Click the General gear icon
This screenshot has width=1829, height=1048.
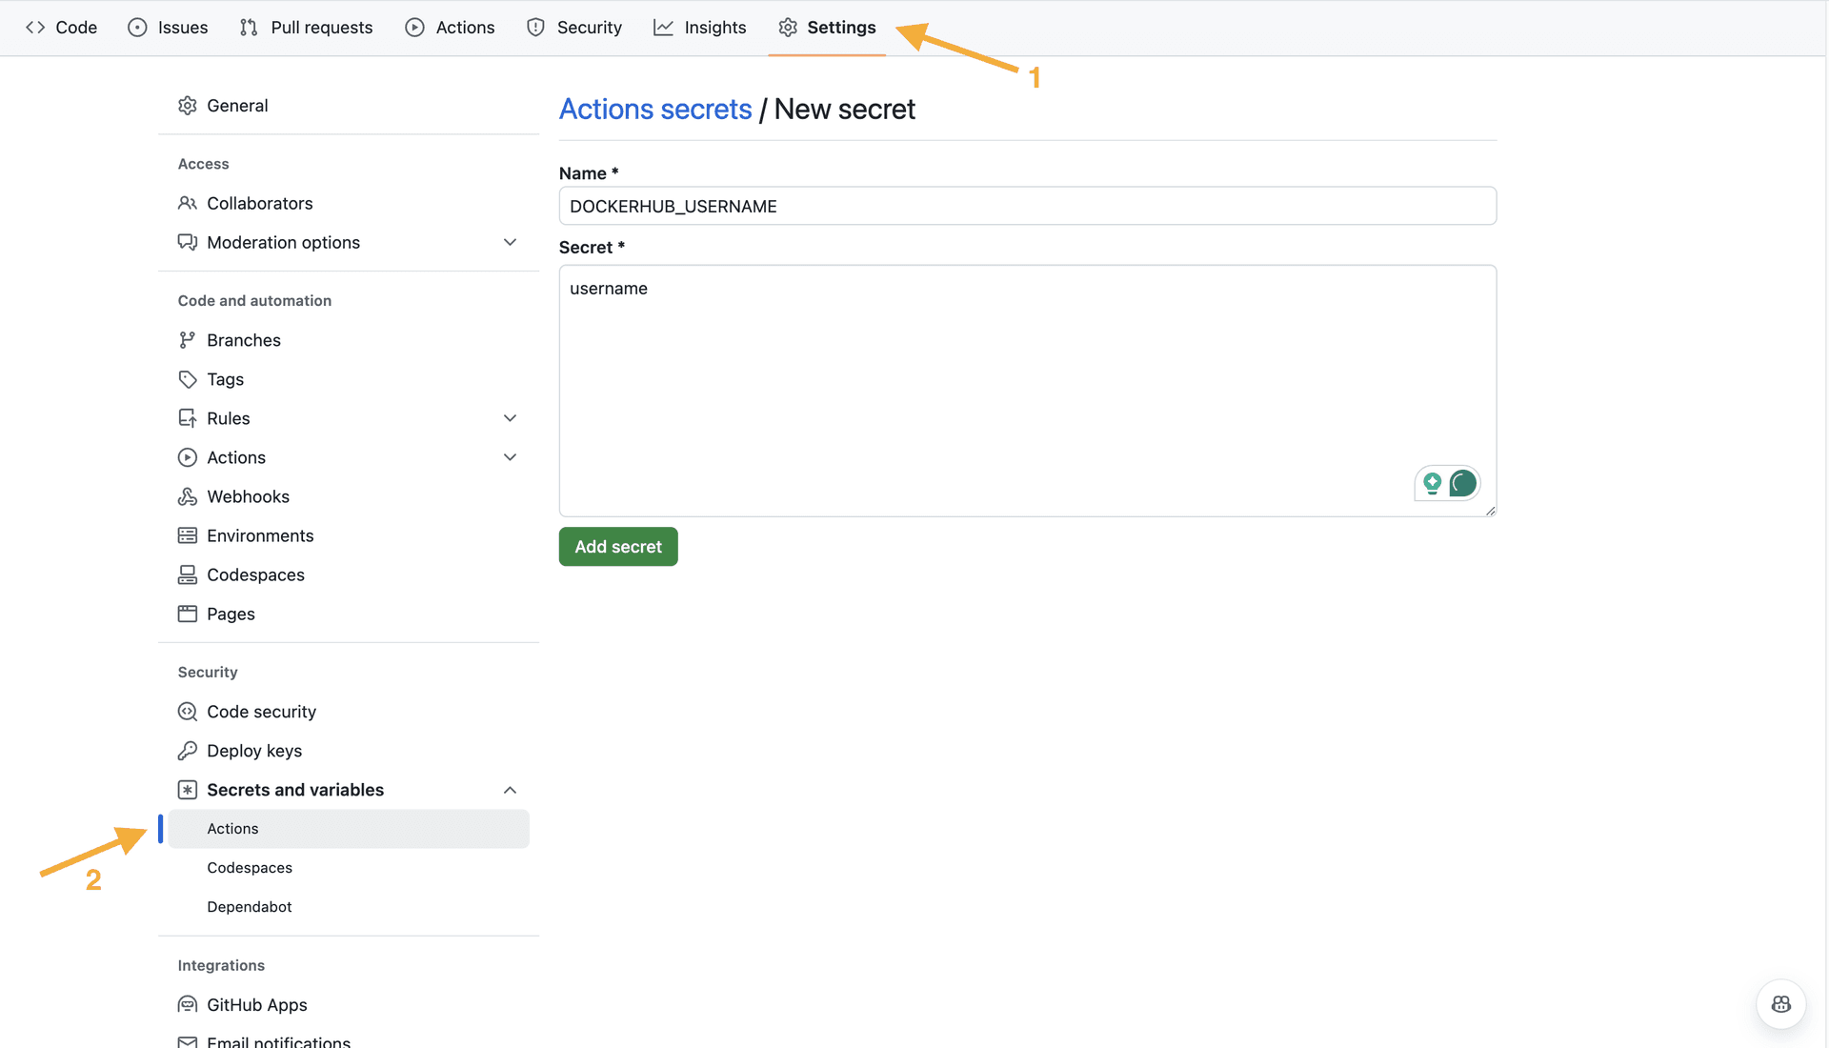click(x=188, y=106)
